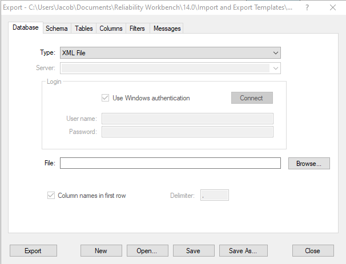
Task: Focus the File path text box
Action: [170, 163]
